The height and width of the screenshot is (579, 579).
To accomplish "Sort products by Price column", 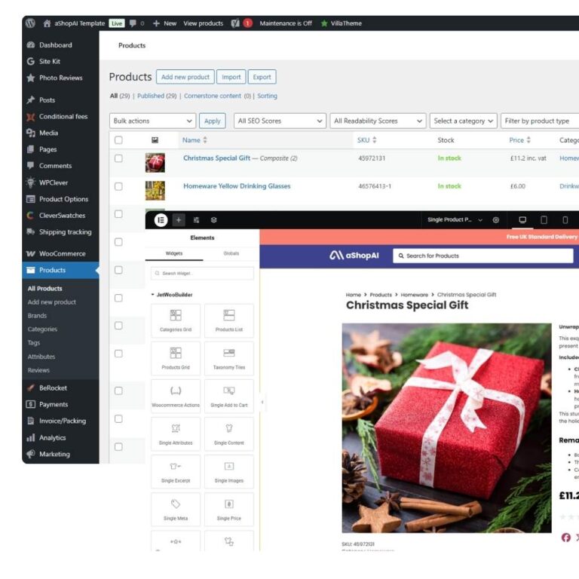I will pos(519,140).
